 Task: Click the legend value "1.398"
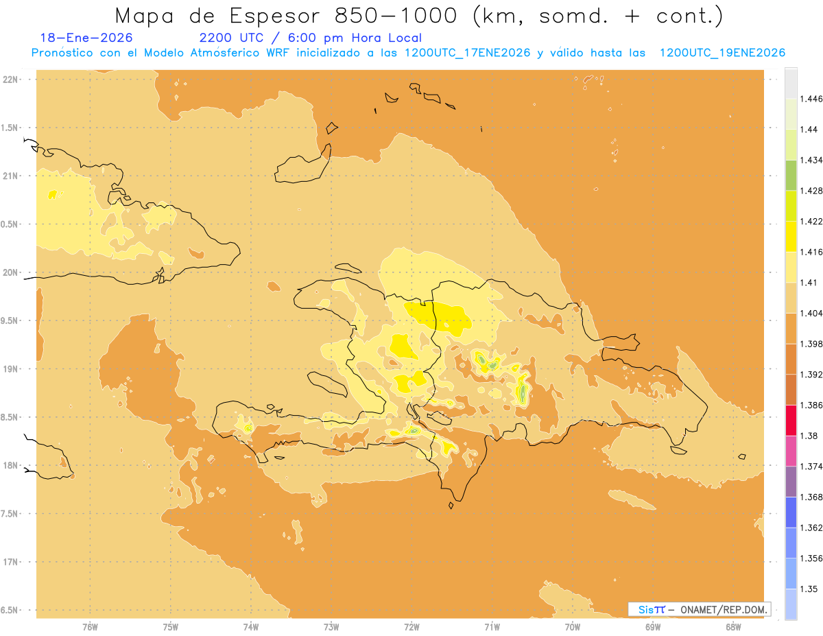pos(812,344)
